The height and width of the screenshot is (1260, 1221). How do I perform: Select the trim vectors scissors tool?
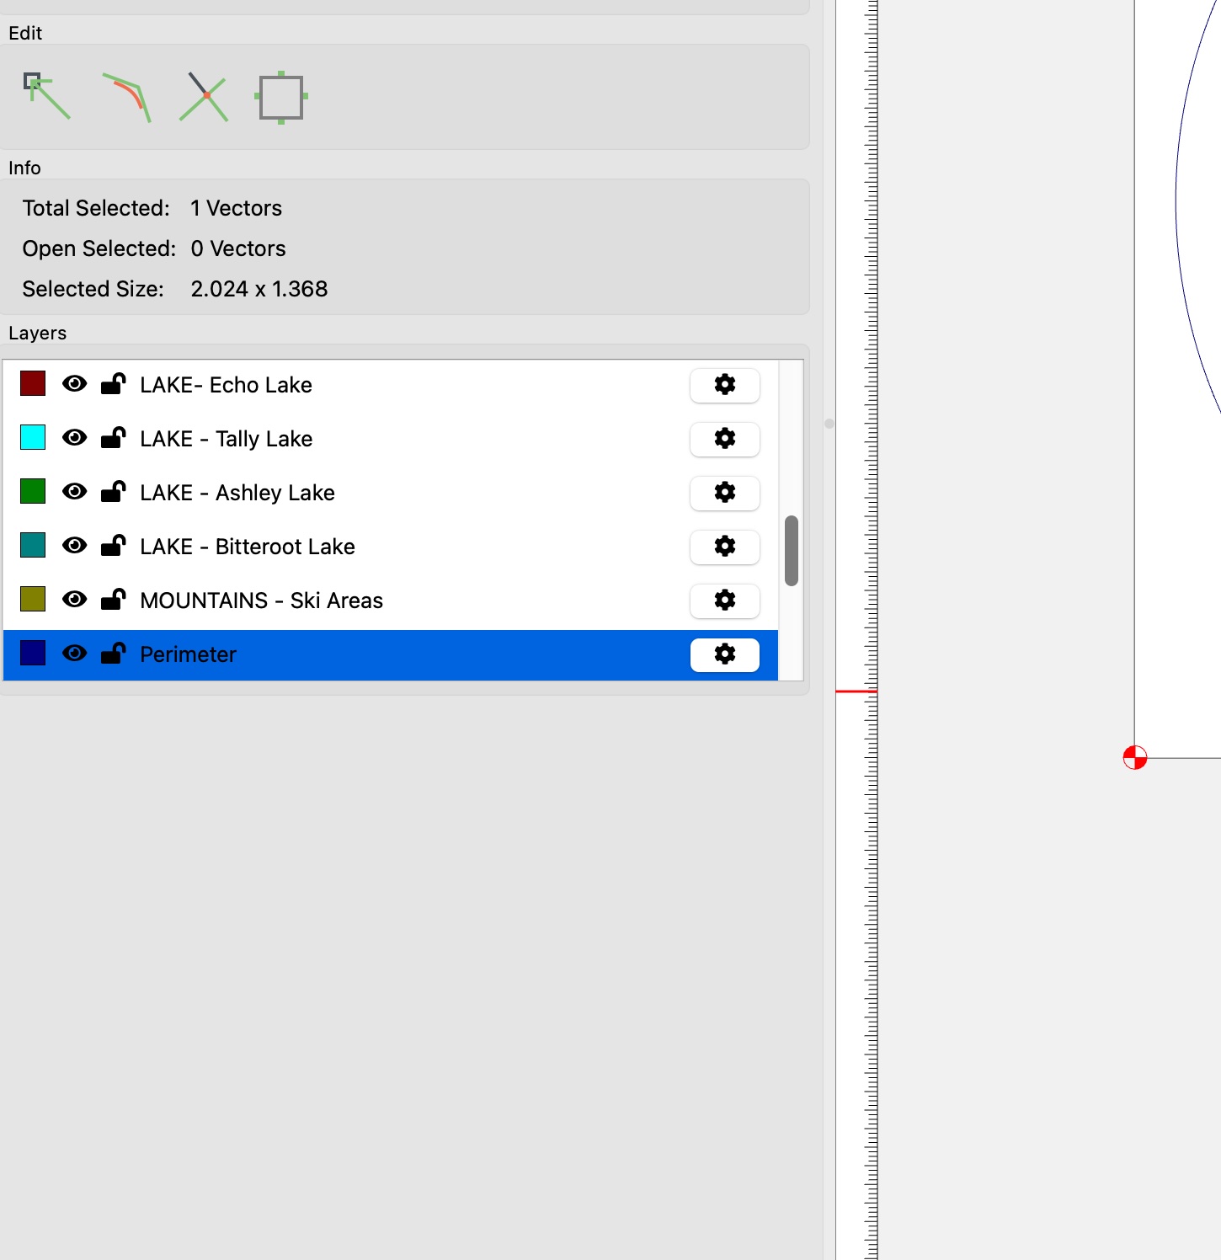click(x=204, y=97)
